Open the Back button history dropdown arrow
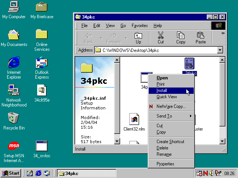The height and width of the screenshot is (178, 238). pyautogui.click(x=101, y=37)
